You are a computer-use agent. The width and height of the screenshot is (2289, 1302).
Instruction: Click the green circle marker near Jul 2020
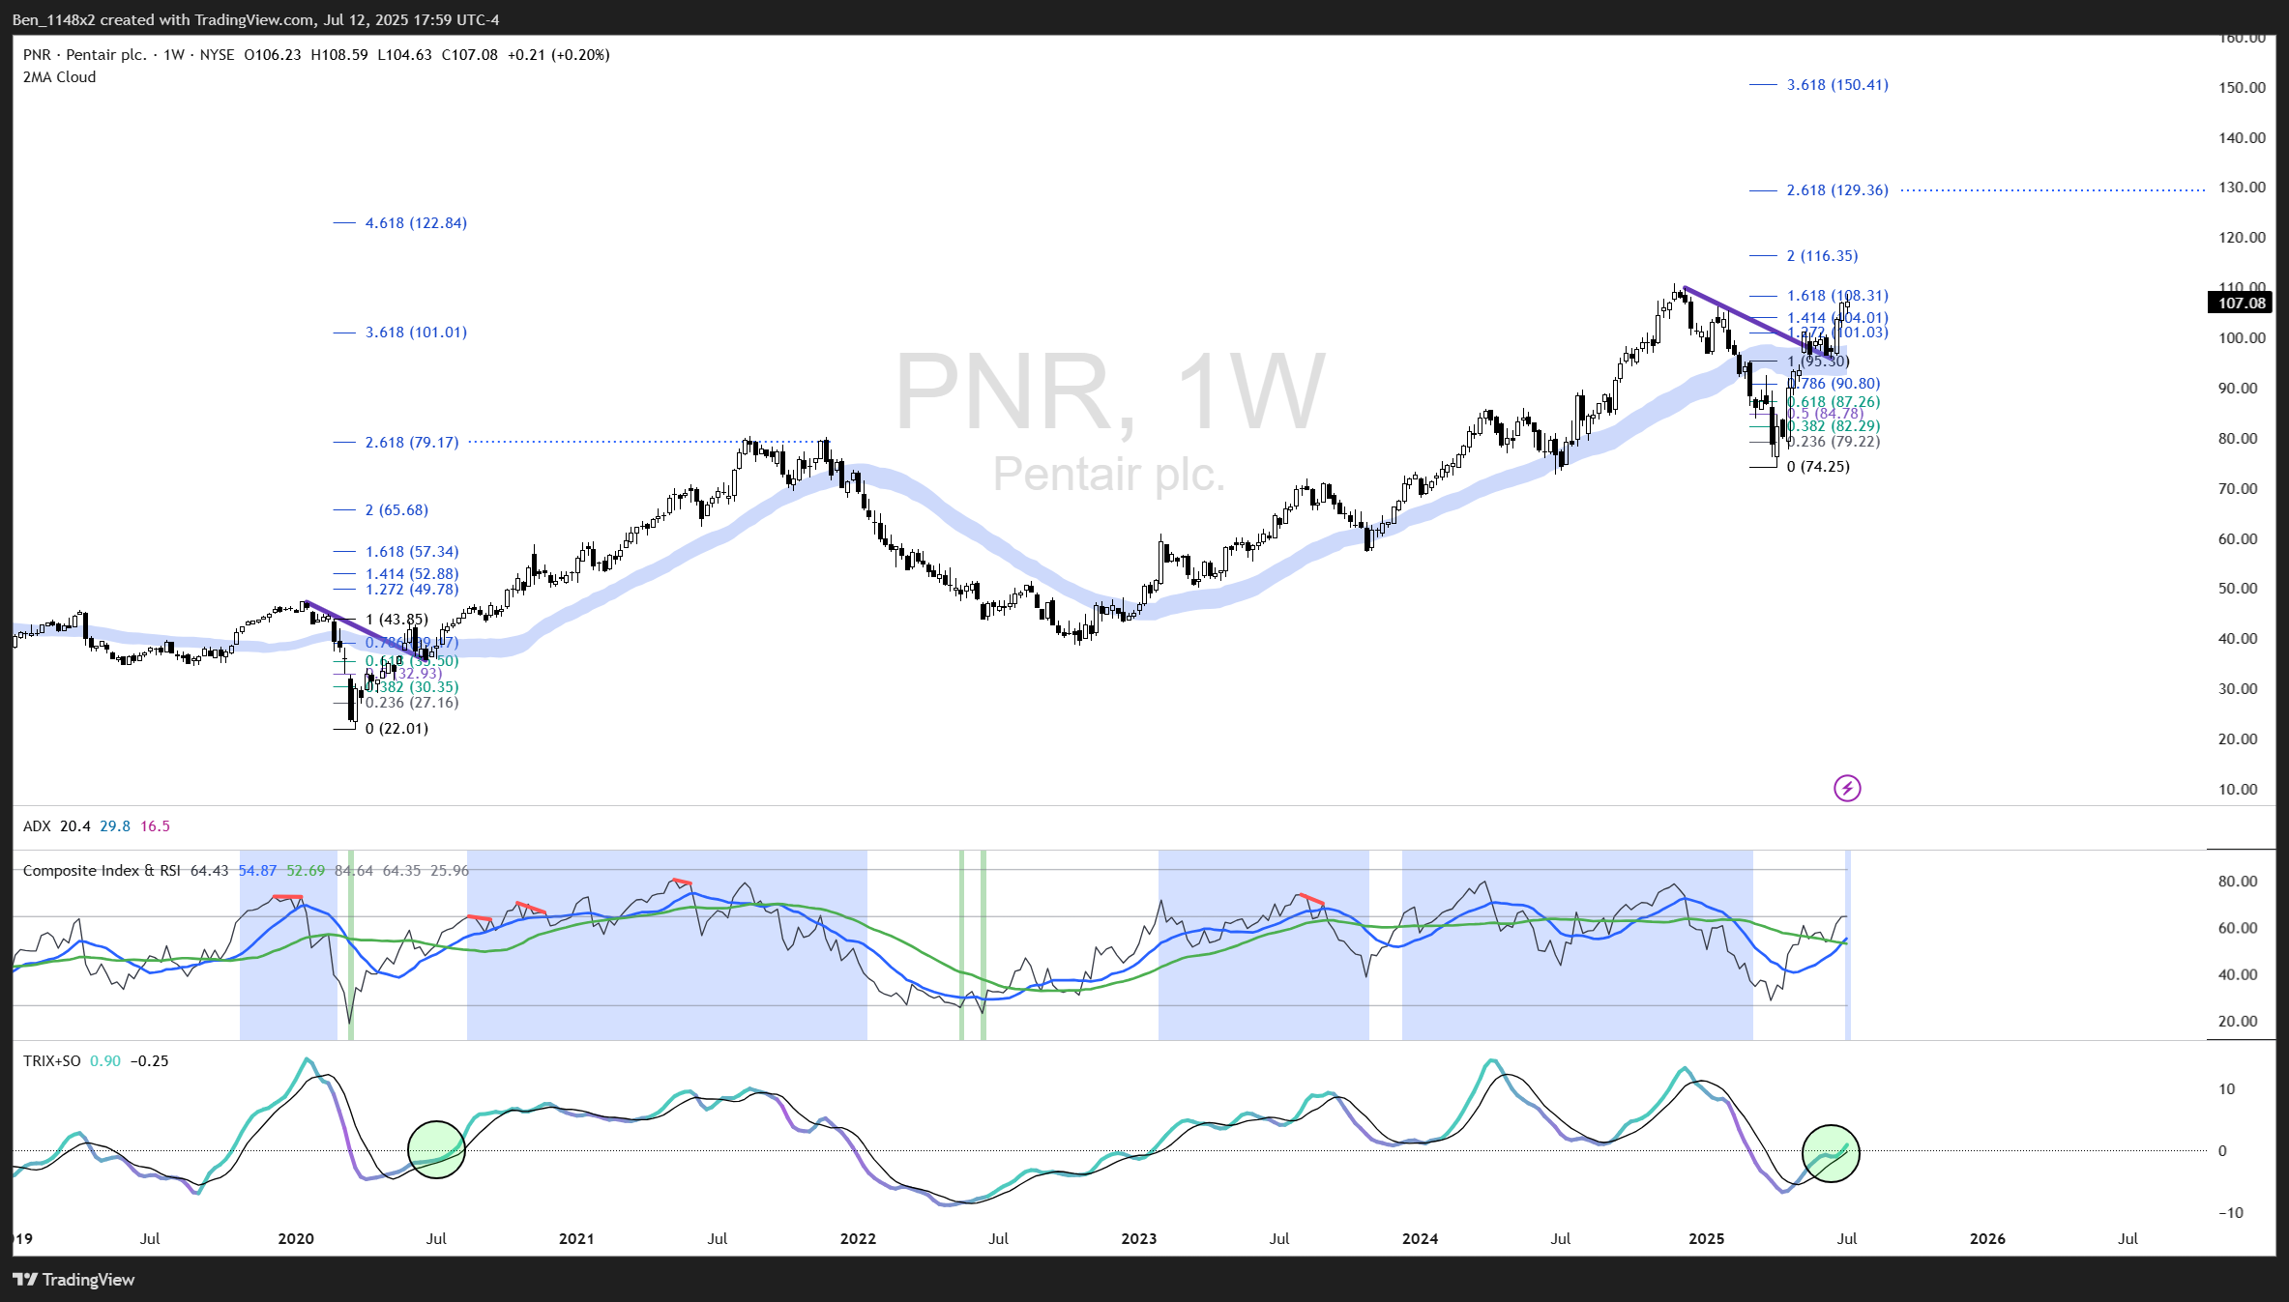[436, 1149]
